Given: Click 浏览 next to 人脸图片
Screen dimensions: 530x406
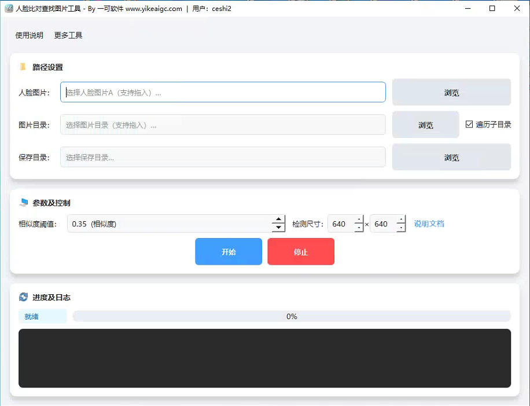Looking at the screenshot, I should pyautogui.click(x=451, y=92).
